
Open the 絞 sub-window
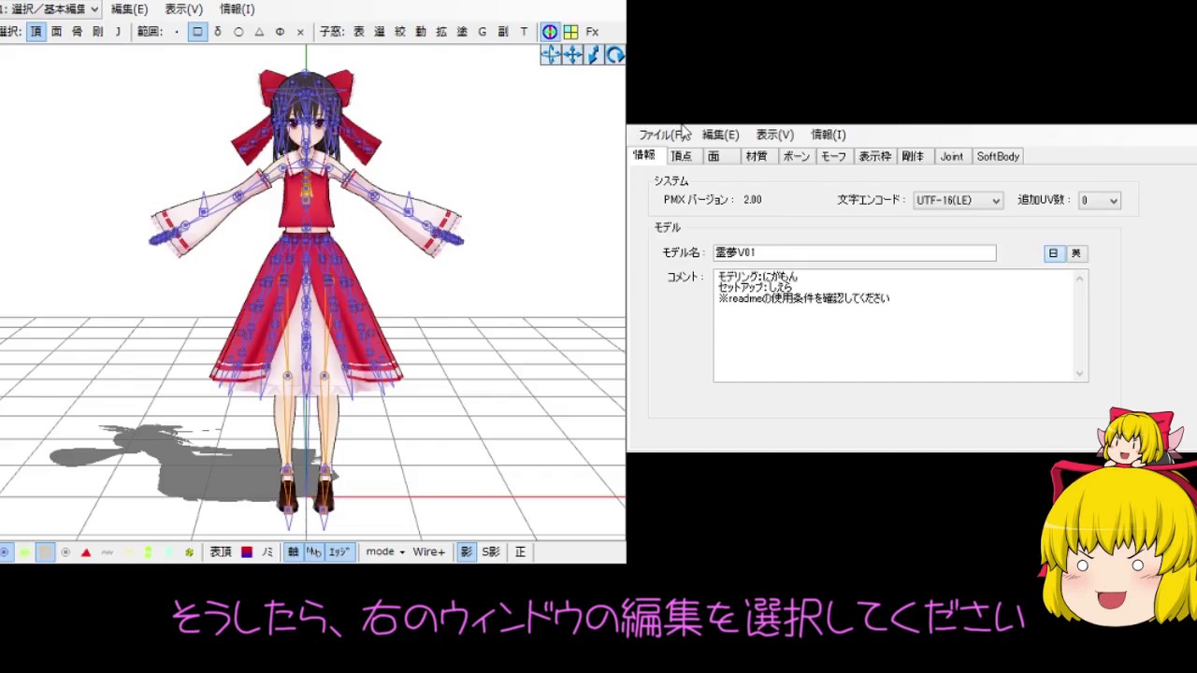click(400, 32)
